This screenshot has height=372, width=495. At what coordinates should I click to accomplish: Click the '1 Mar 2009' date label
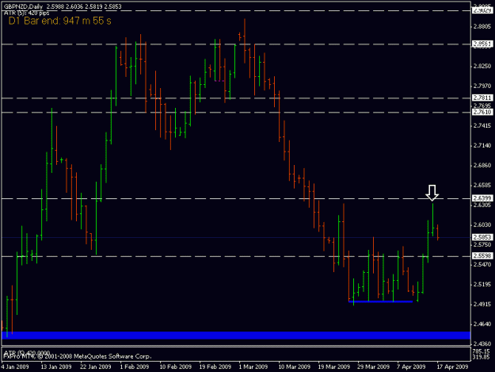pyautogui.click(x=253, y=366)
